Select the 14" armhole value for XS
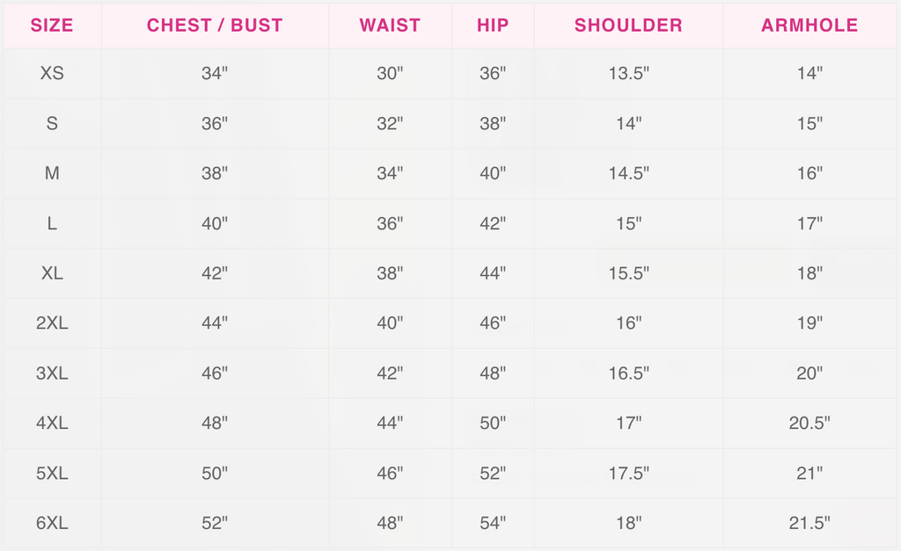 809,74
